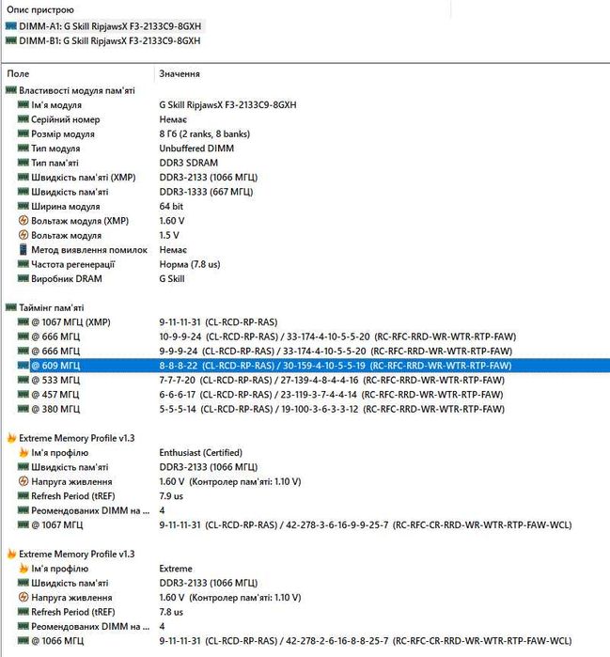Select the second 'Extreme Memory Profile v1.3' heading
This screenshot has height=657, width=610.
click(x=77, y=554)
